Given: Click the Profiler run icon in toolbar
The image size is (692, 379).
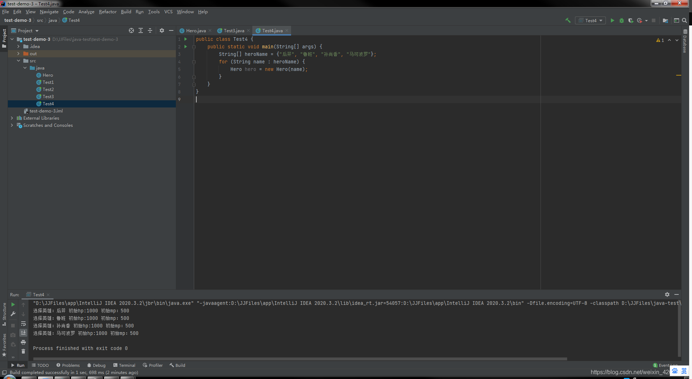Looking at the screenshot, I should click(640, 20).
